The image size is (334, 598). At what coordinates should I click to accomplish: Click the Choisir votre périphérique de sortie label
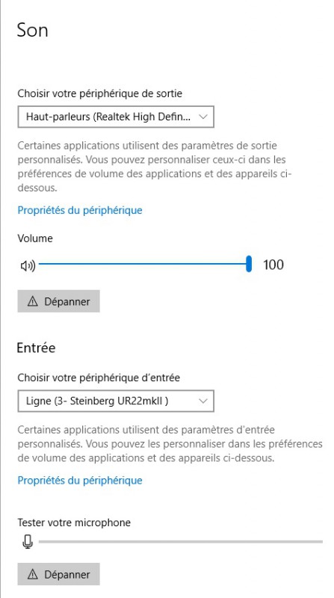100,93
